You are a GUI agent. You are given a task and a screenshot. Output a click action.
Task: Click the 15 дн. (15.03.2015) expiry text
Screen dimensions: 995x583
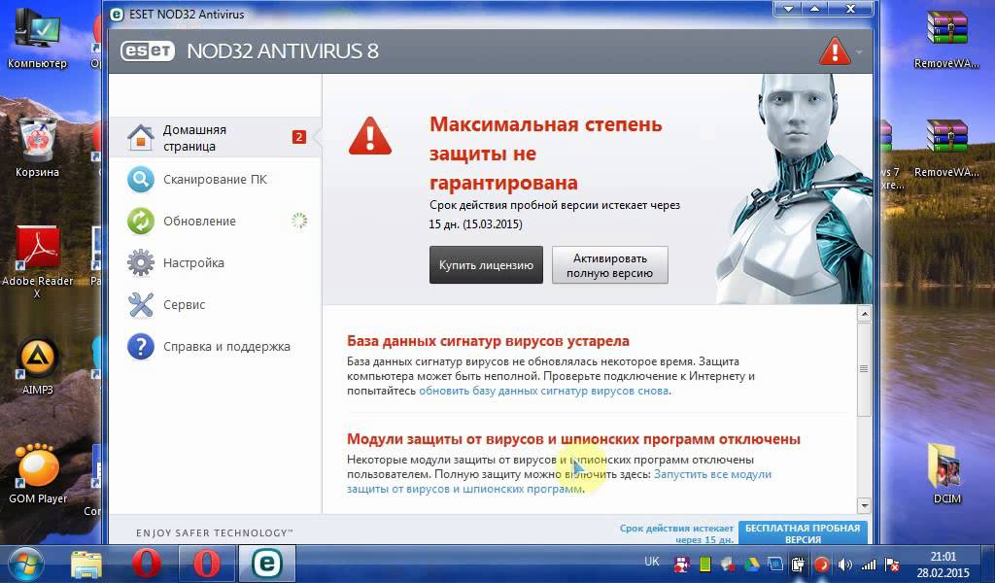475,224
